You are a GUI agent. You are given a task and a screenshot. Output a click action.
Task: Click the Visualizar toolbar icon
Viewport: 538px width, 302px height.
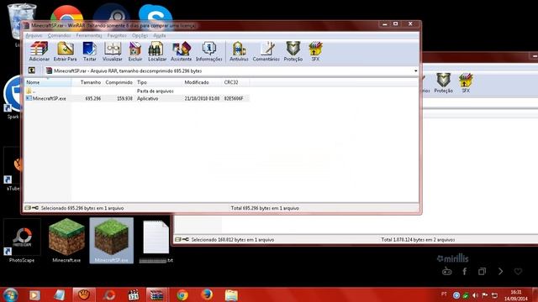113,51
